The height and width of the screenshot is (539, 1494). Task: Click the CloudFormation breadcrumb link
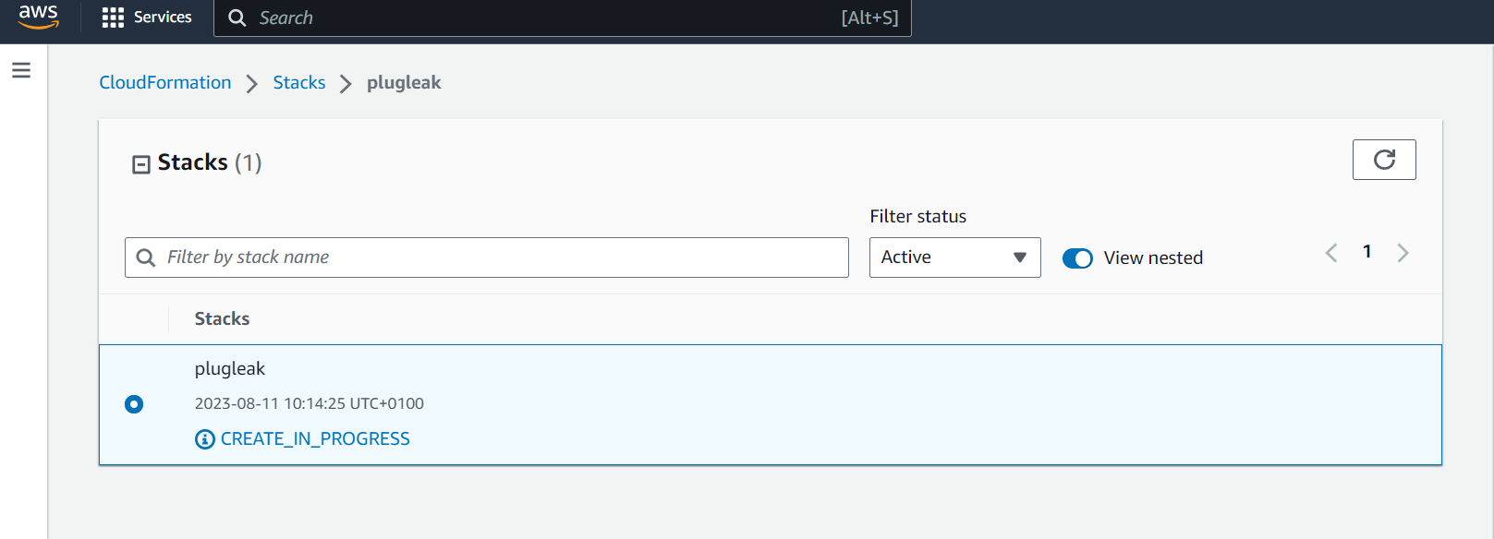(x=165, y=82)
